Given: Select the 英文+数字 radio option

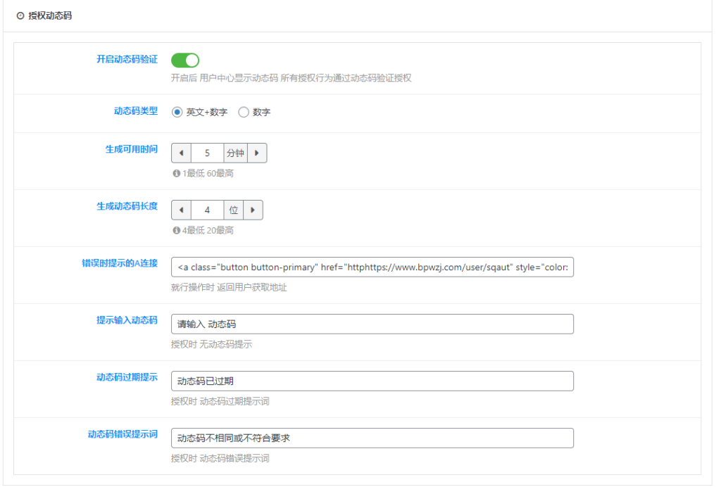Looking at the screenshot, I should point(177,113).
